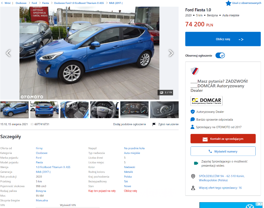Toggle the Obserwuj ogłoszenie switch
The height and width of the screenshot is (208, 264).
pos(220,55)
